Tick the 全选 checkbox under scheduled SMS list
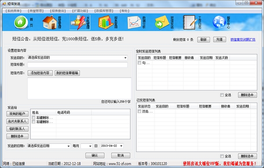Image resolution: width=264 pixels, height=168 pixels. tap(222, 95)
